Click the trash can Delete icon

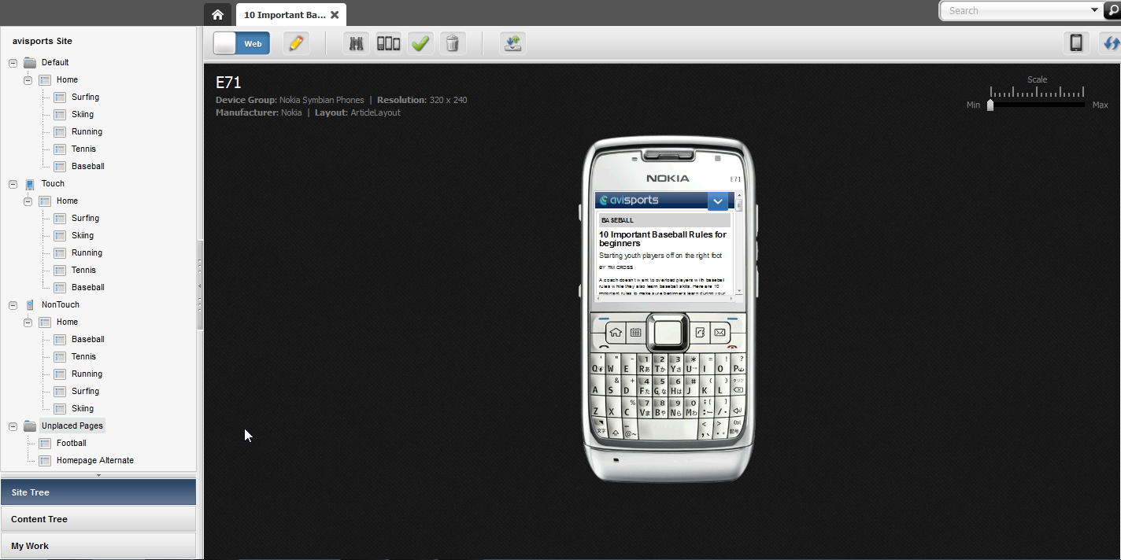(x=452, y=43)
